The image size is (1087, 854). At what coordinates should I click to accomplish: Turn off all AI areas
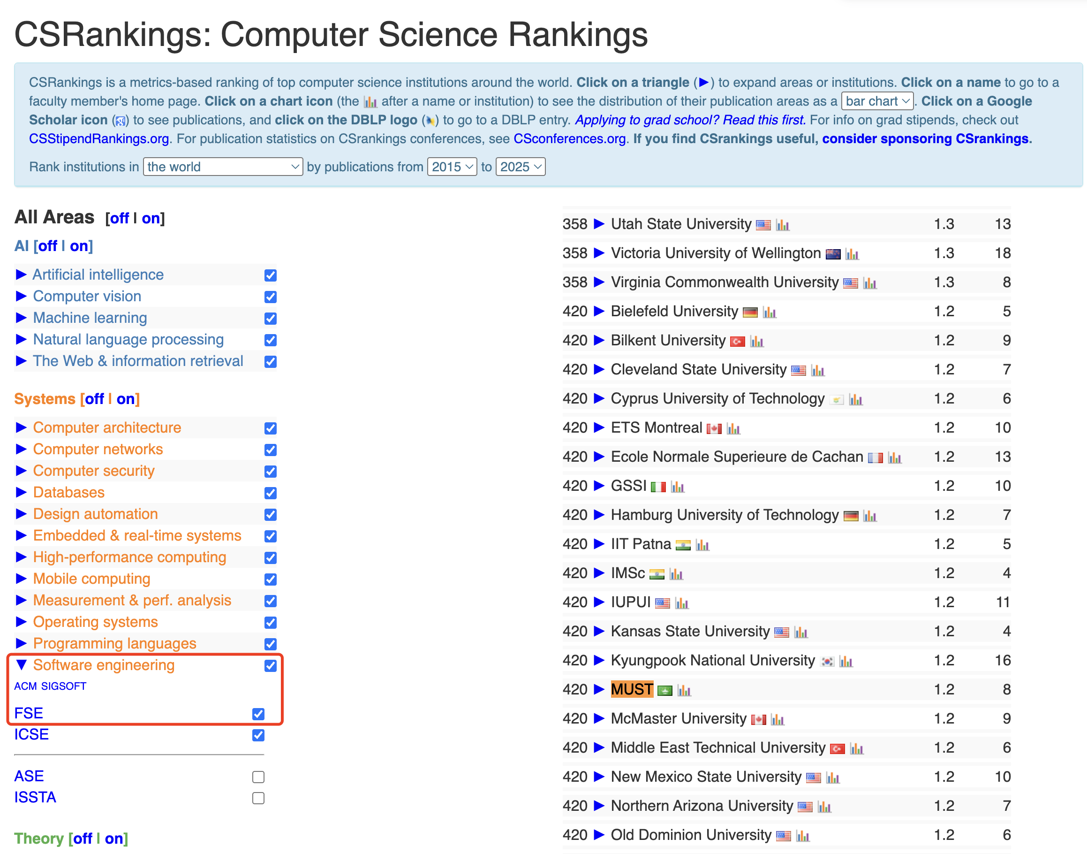click(x=47, y=246)
